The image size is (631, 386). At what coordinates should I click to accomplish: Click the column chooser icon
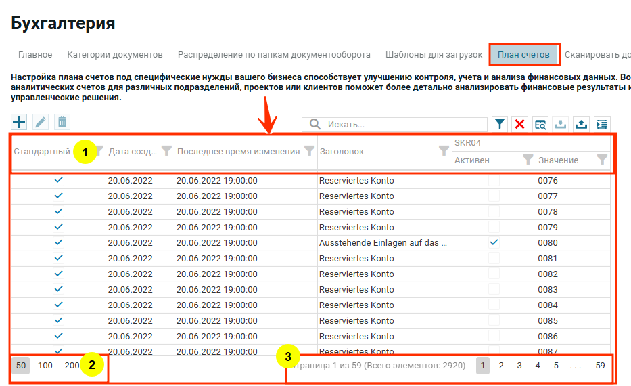tap(601, 124)
